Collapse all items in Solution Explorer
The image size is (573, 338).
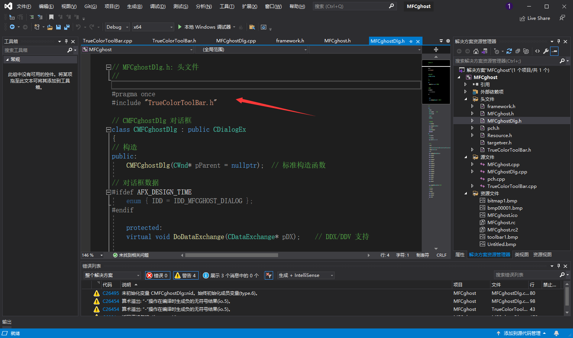click(x=518, y=51)
